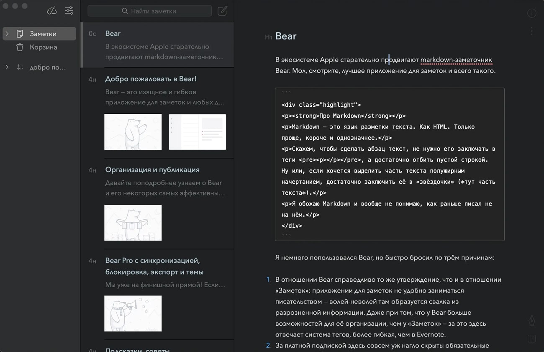Screen dimensions: 544x352
Task: Click bear with clothesline thumbnail
Action: 133,223
